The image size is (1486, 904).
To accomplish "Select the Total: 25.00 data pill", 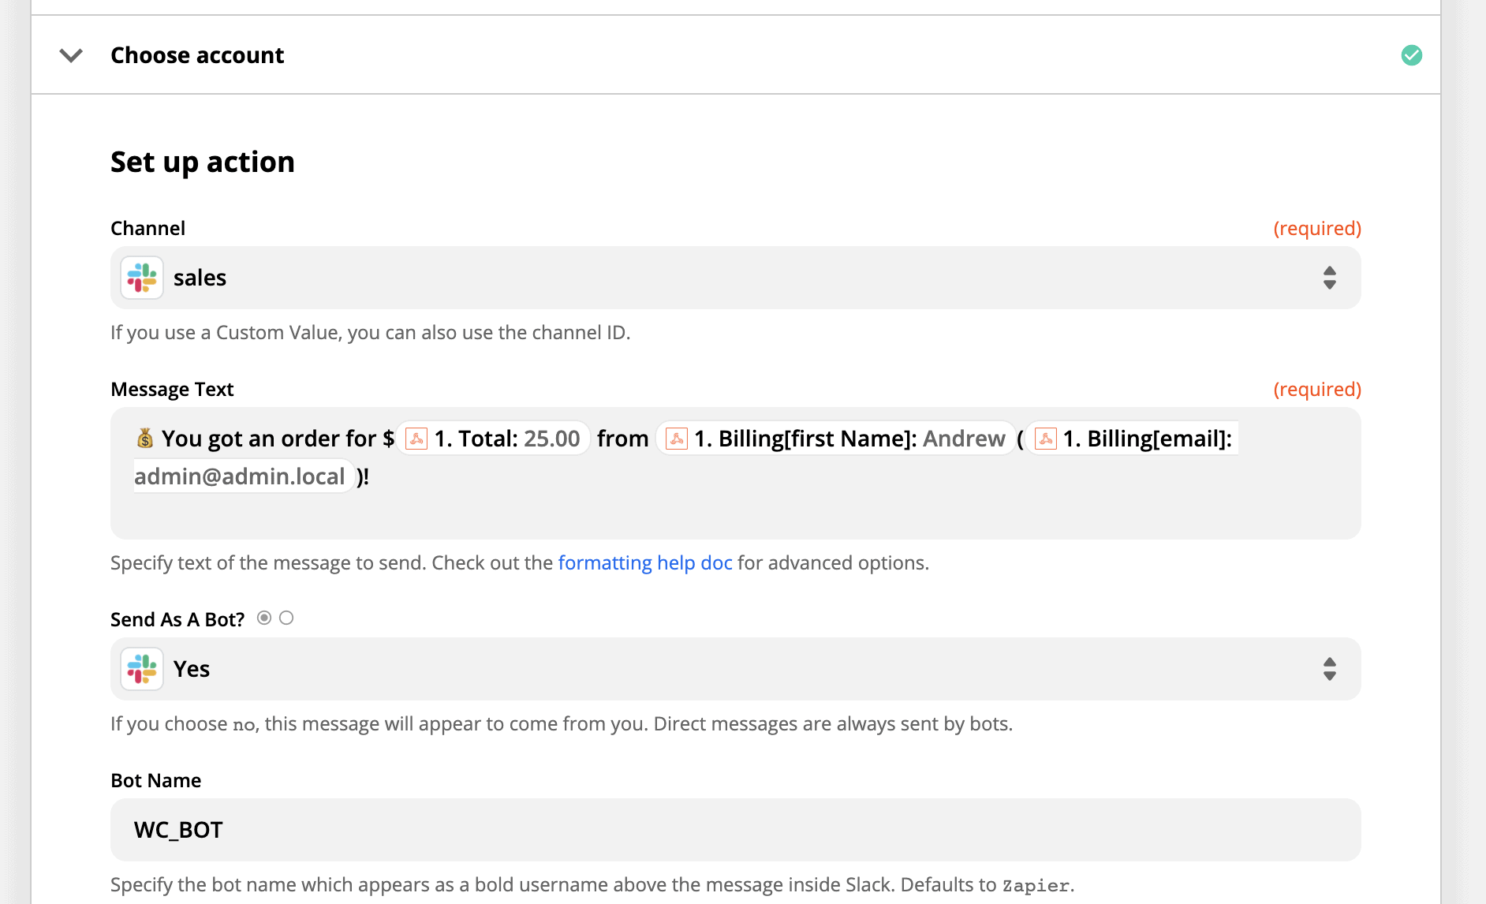I will (494, 439).
